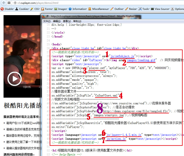This screenshot has width=184, height=156.
Task: Click the View Source monitor icon
Action: (x=152, y=9)
